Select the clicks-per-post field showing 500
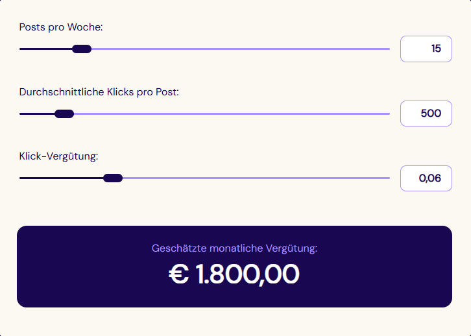The height and width of the screenshot is (336, 471). [426, 114]
